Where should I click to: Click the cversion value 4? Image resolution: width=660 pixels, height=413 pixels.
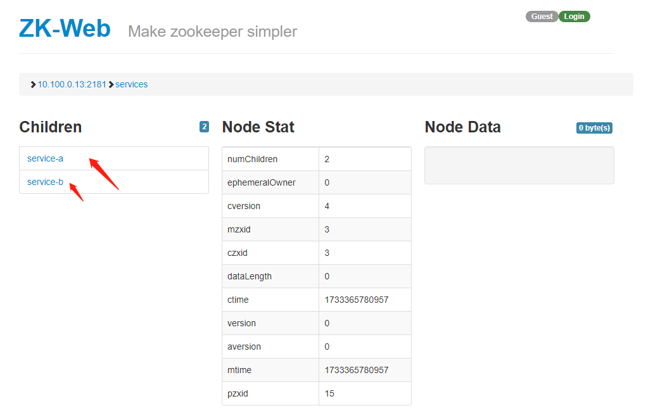coord(327,206)
